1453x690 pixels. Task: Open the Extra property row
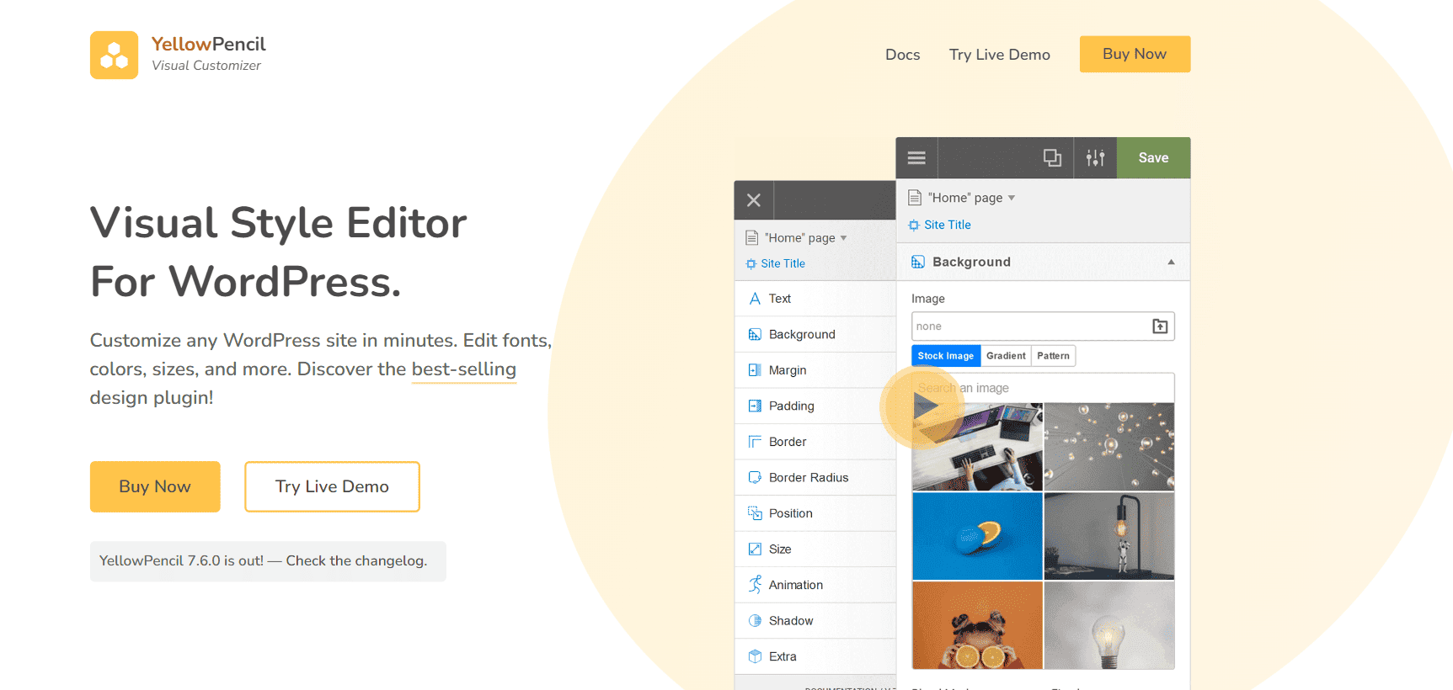(815, 656)
